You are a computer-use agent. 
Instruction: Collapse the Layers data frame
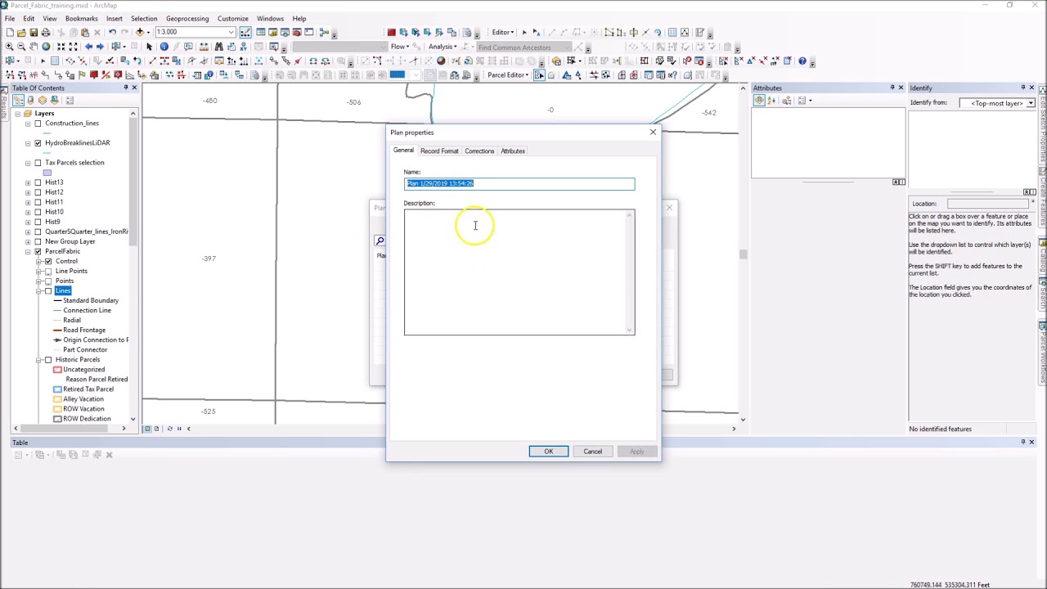(x=16, y=113)
